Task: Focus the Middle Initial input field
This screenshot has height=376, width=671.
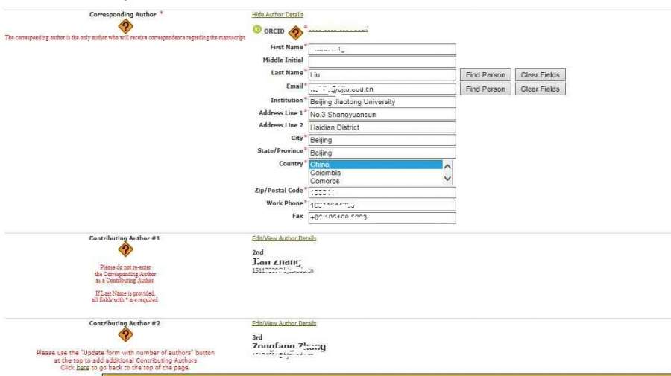Action: click(382, 62)
